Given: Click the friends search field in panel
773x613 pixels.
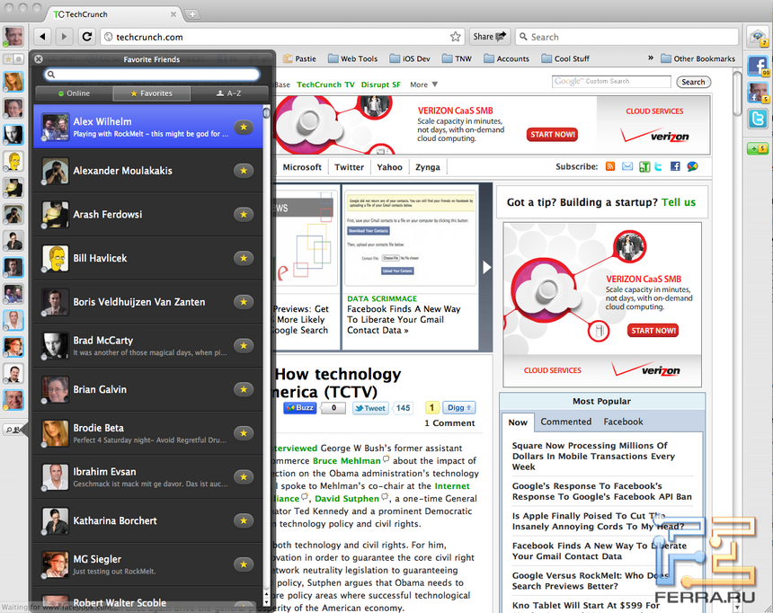Looking at the screenshot, I should [x=151, y=75].
